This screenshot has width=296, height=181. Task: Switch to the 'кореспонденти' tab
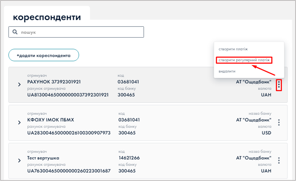47,17
